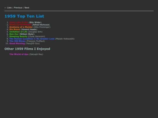Click director name Billy Wilder

coord(35,22)
